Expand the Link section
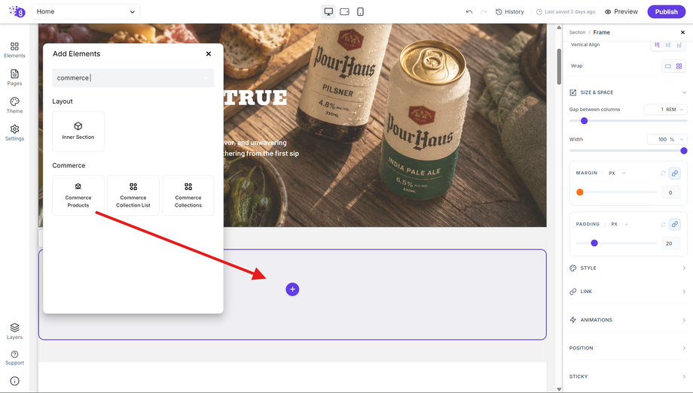This screenshot has width=693, height=393. 628,292
